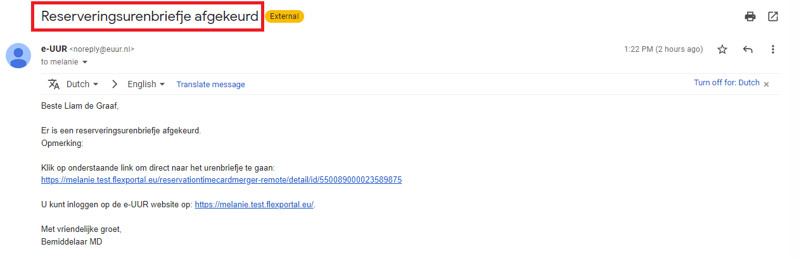This screenshot has height=261, width=799.
Task: Print this email using the printer icon
Action: coord(750,16)
